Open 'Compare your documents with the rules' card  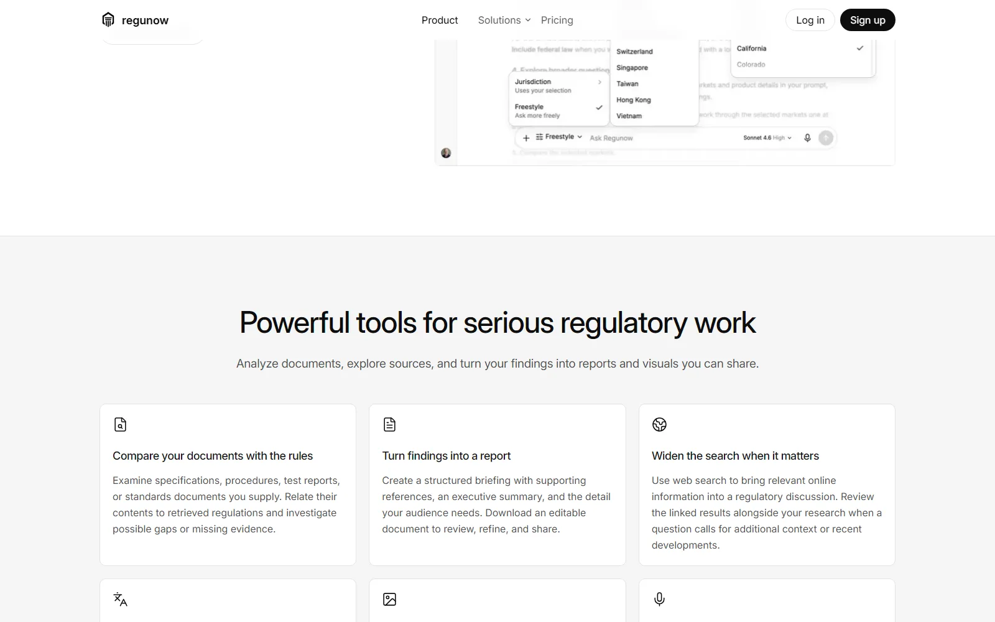[228, 485]
